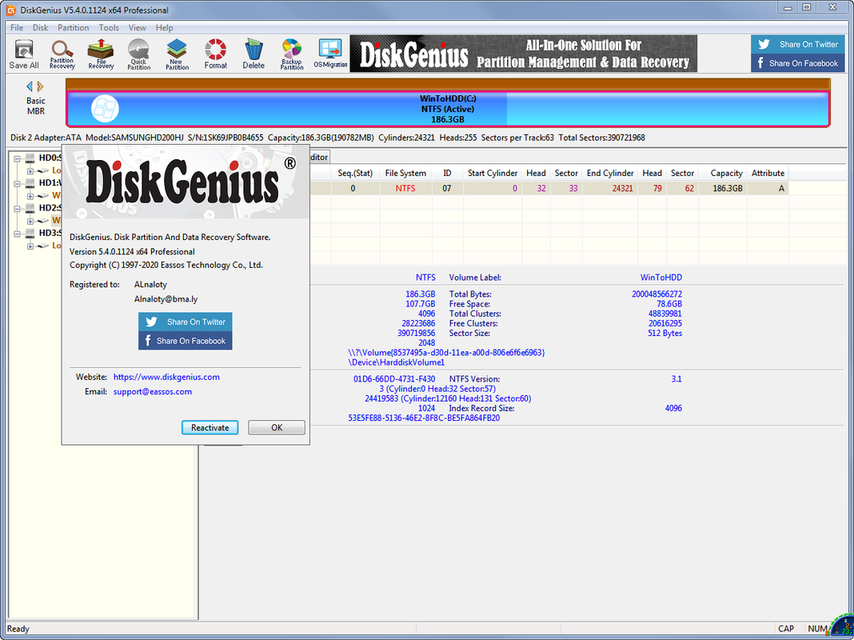Click the File System column header
This screenshot has width=854, height=640.
405,174
